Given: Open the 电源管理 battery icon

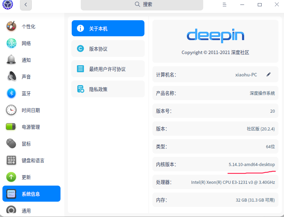Looking at the screenshot, I should (11, 127).
